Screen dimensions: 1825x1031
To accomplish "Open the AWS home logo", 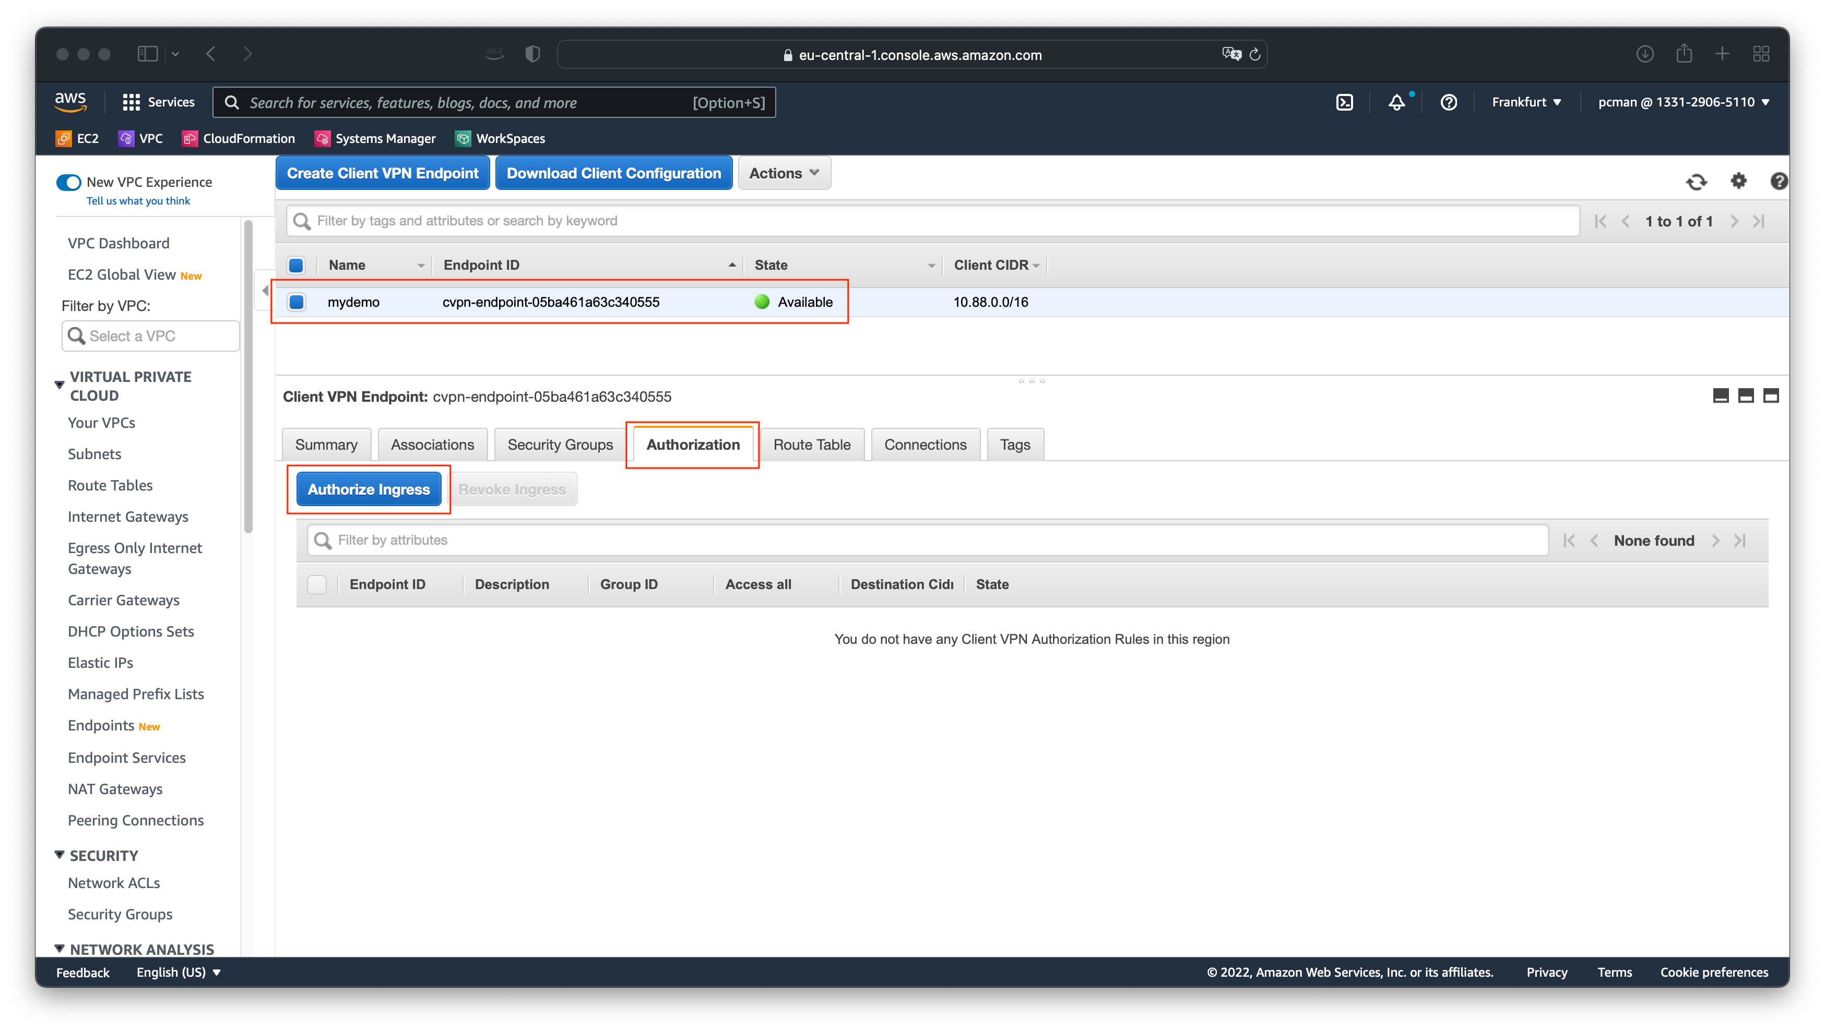I will [70, 101].
